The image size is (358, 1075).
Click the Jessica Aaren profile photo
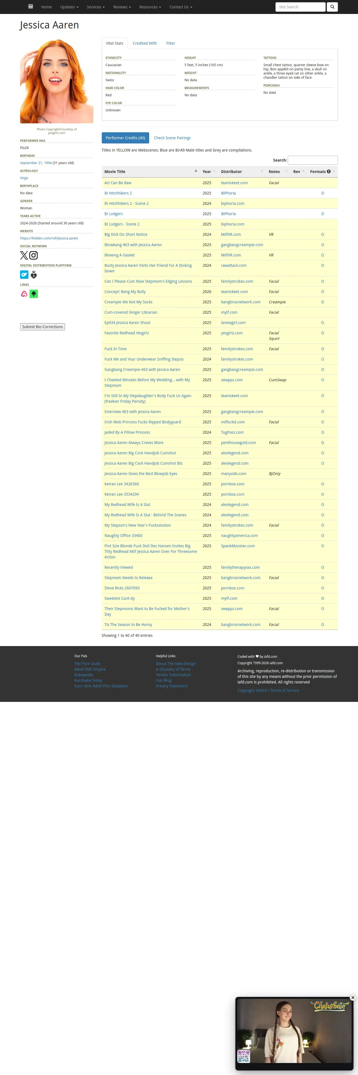tap(57, 81)
